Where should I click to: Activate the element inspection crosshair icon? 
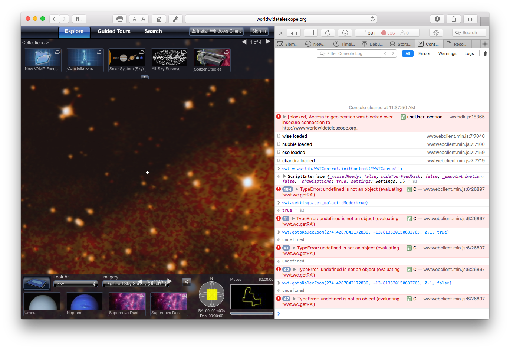tap(436, 33)
